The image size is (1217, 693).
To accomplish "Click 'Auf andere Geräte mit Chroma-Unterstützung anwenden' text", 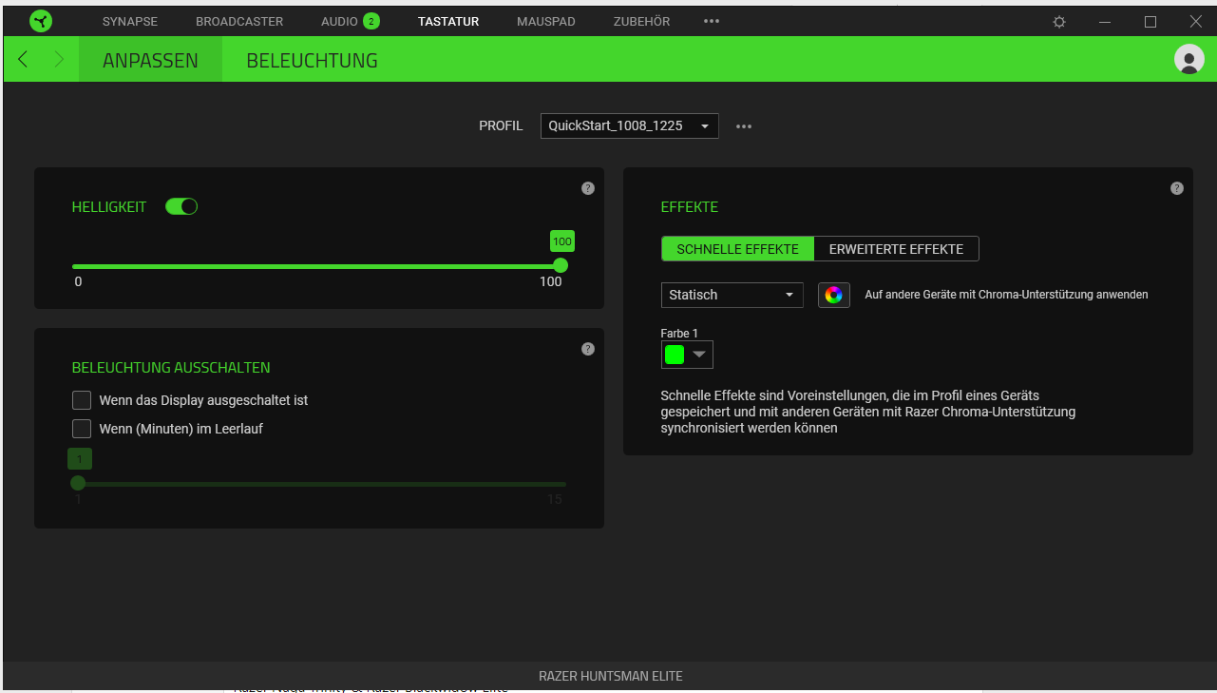I will [x=1006, y=295].
